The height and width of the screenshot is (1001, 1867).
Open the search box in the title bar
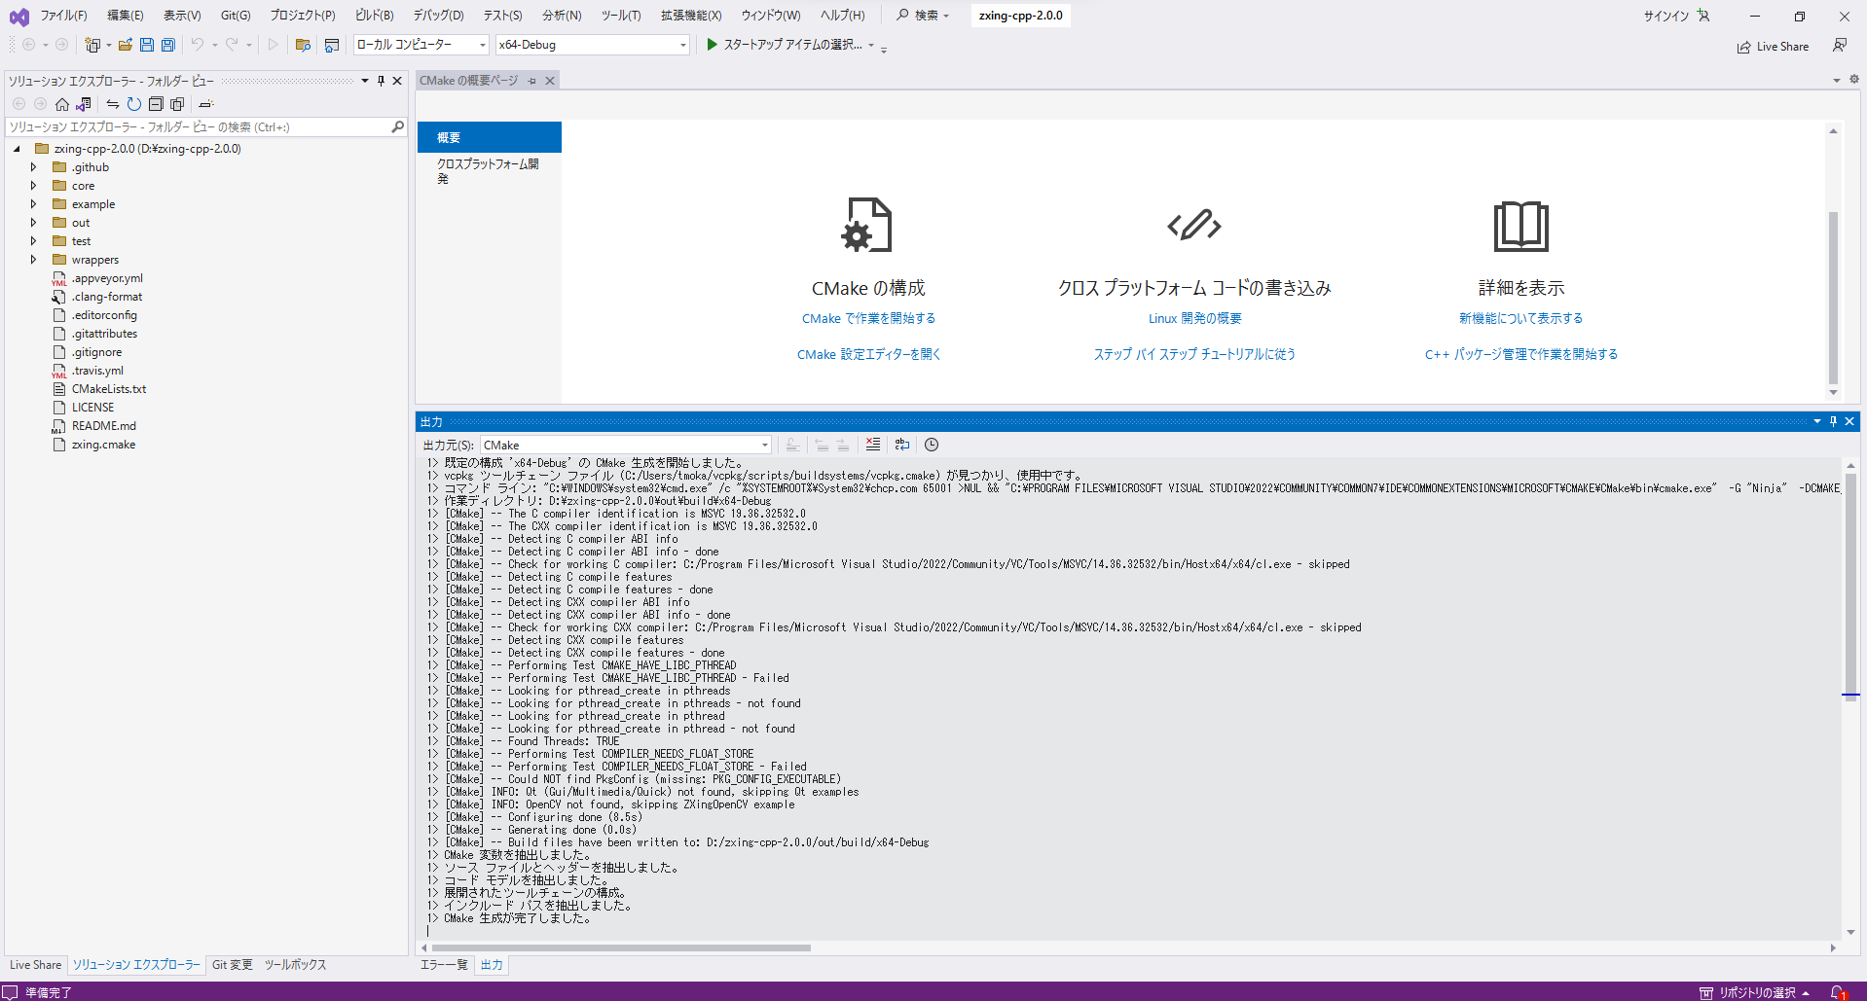tap(919, 15)
